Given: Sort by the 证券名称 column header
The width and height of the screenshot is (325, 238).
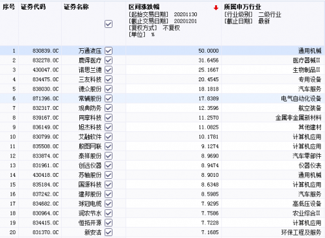Looking at the screenshot, I should coord(76,7).
